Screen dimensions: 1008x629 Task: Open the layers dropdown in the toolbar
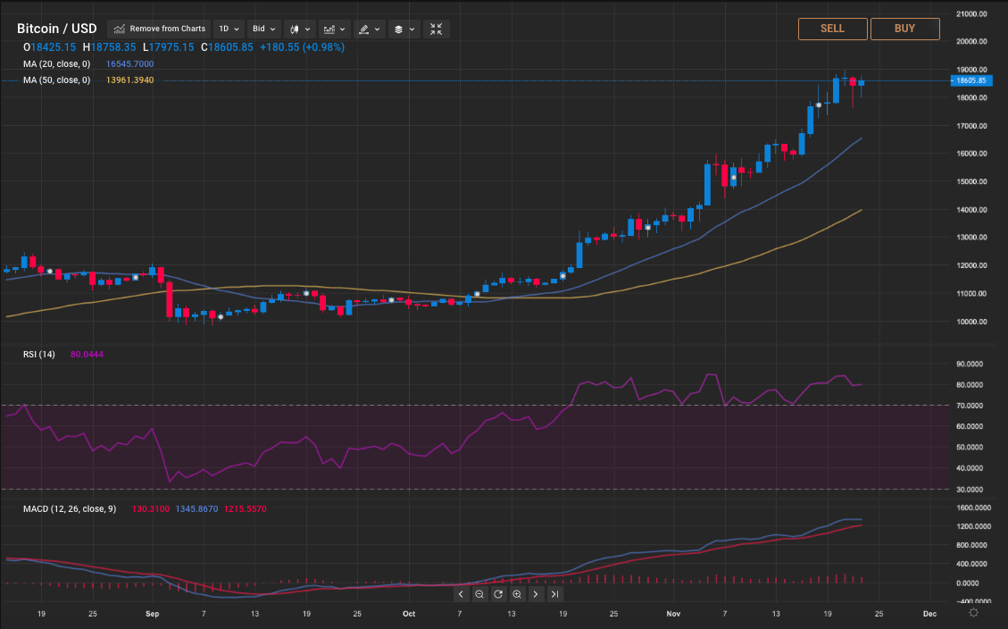tap(404, 29)
